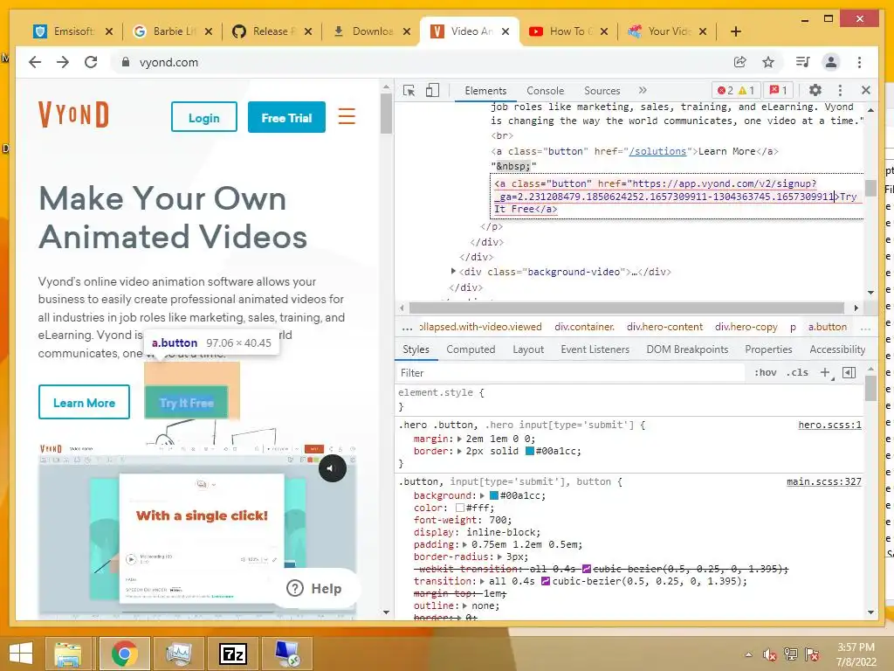Expand the margin shorthand property
The height and width of the screenshot is (671, 894).
[459, 439]
